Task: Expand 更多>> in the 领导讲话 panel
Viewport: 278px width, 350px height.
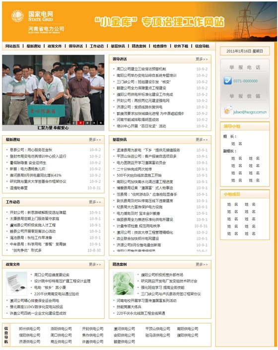Action: 202,59
